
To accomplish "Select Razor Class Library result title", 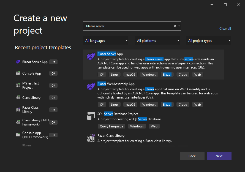I will click(x=111, y=136).
